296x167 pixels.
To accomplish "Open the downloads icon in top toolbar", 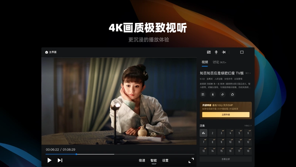I will click(216, 52).
